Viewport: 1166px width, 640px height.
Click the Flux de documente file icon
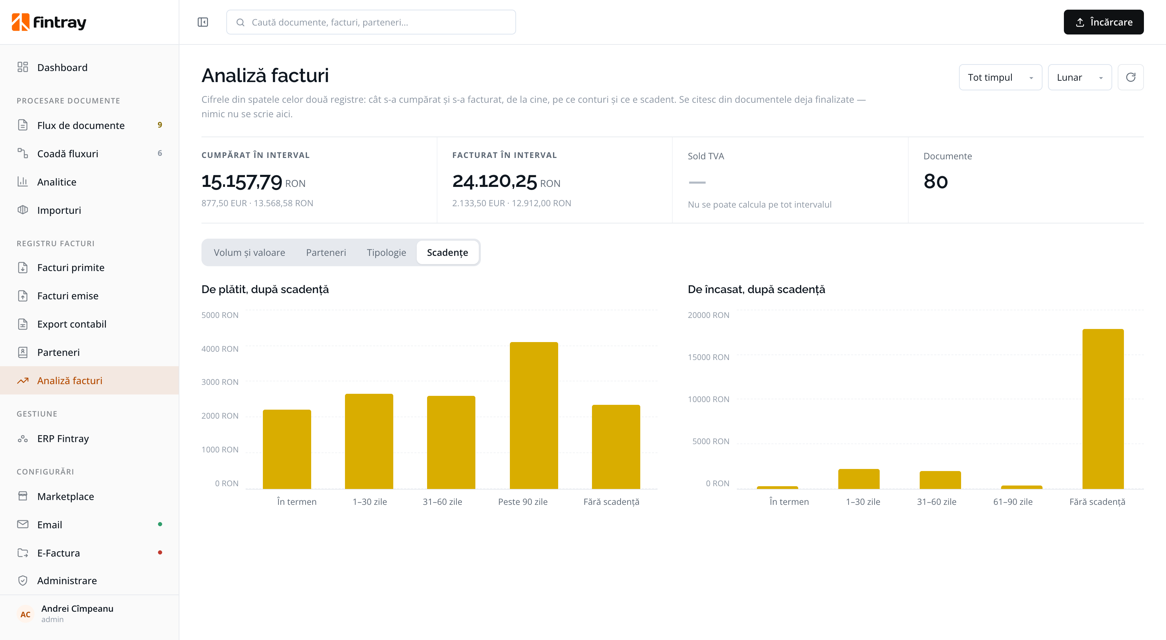23,125
